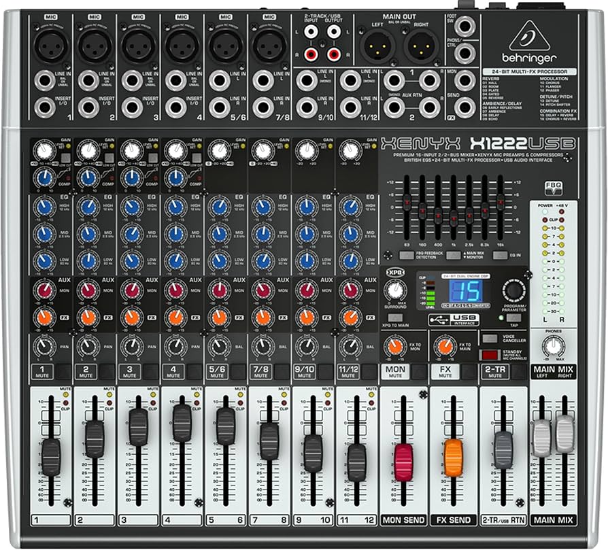The height and width of the screenshot is (550, 608).
Task: Click the LCD display showing program 15
Action: [x=465, y=291]
